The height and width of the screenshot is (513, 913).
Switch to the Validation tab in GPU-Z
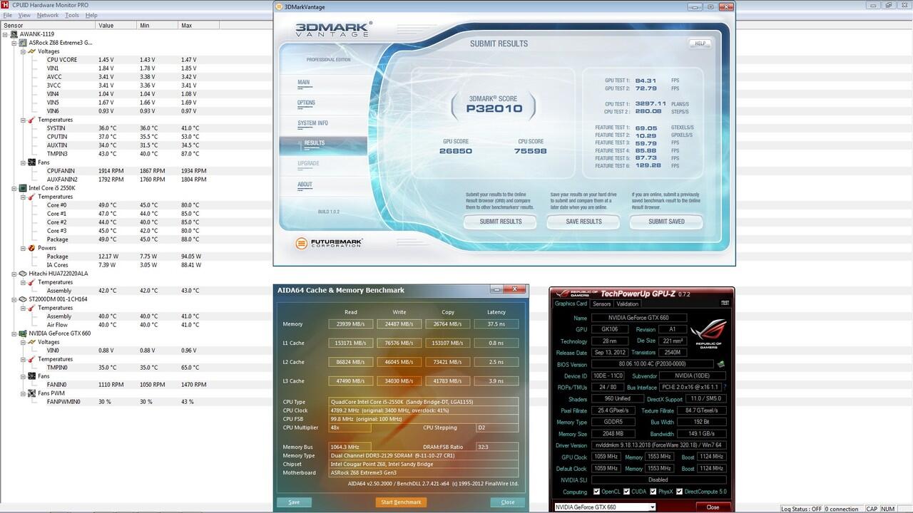coord(628,304)
